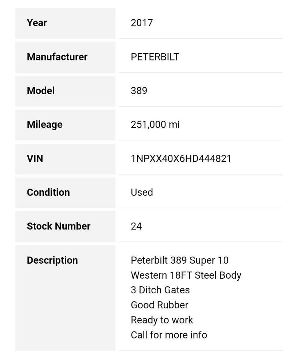This screenshot has height=352, width=294.
Task: Select the 389 model value
Action: (139, 91)
